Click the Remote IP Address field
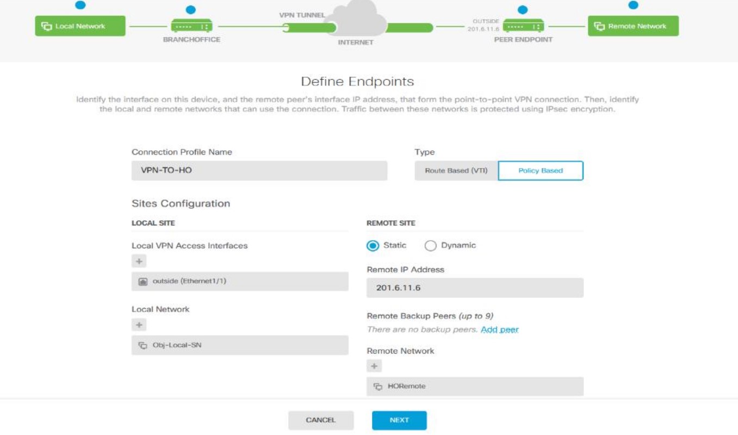The height and width of the screenshot is (435, 738). (475, 288)
